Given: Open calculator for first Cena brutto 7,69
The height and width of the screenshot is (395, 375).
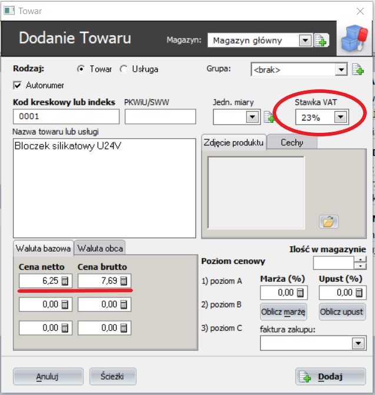Looking at the screenshot, I should [124, 281].
